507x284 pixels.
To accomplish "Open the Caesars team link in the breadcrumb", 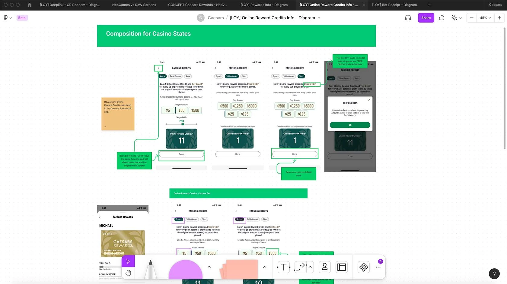I will 216,18.
